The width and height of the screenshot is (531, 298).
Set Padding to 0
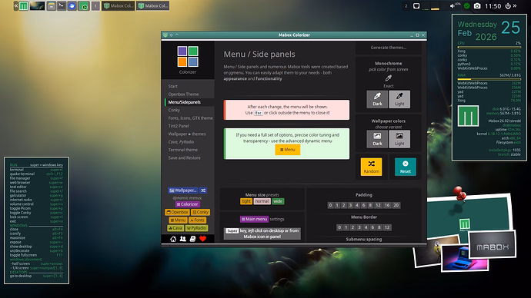pyautogui.click(x=330, y=205)
